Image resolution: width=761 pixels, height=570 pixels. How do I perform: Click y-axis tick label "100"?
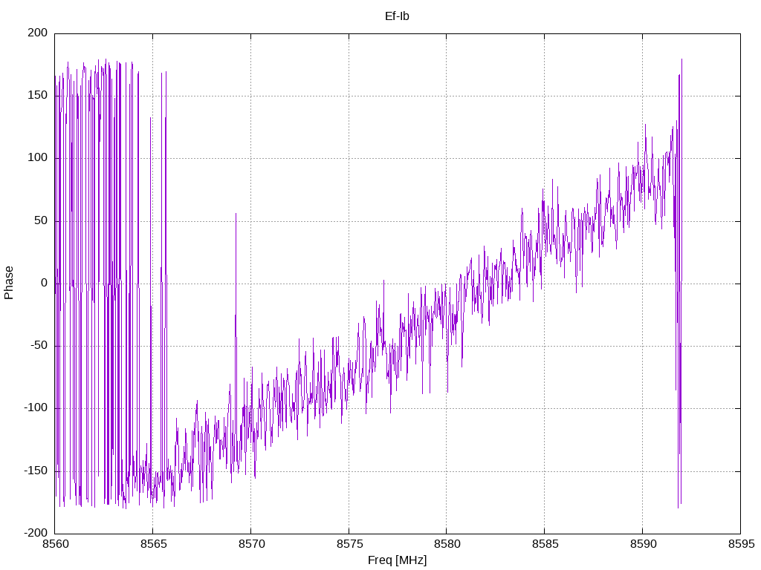38,158
